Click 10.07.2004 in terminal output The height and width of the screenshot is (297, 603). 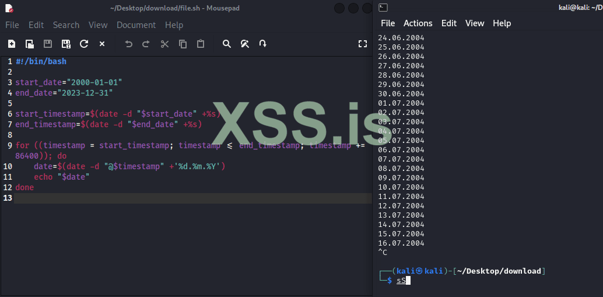tap(401, 187)
